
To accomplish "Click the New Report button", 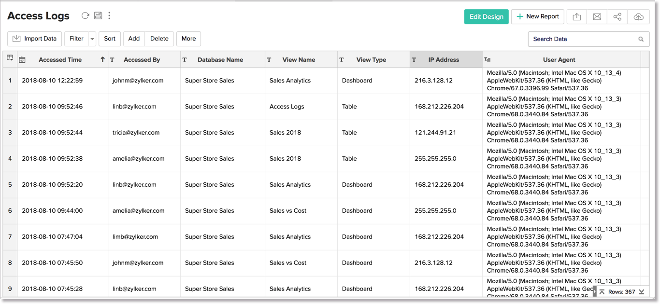I will (537, 16).
